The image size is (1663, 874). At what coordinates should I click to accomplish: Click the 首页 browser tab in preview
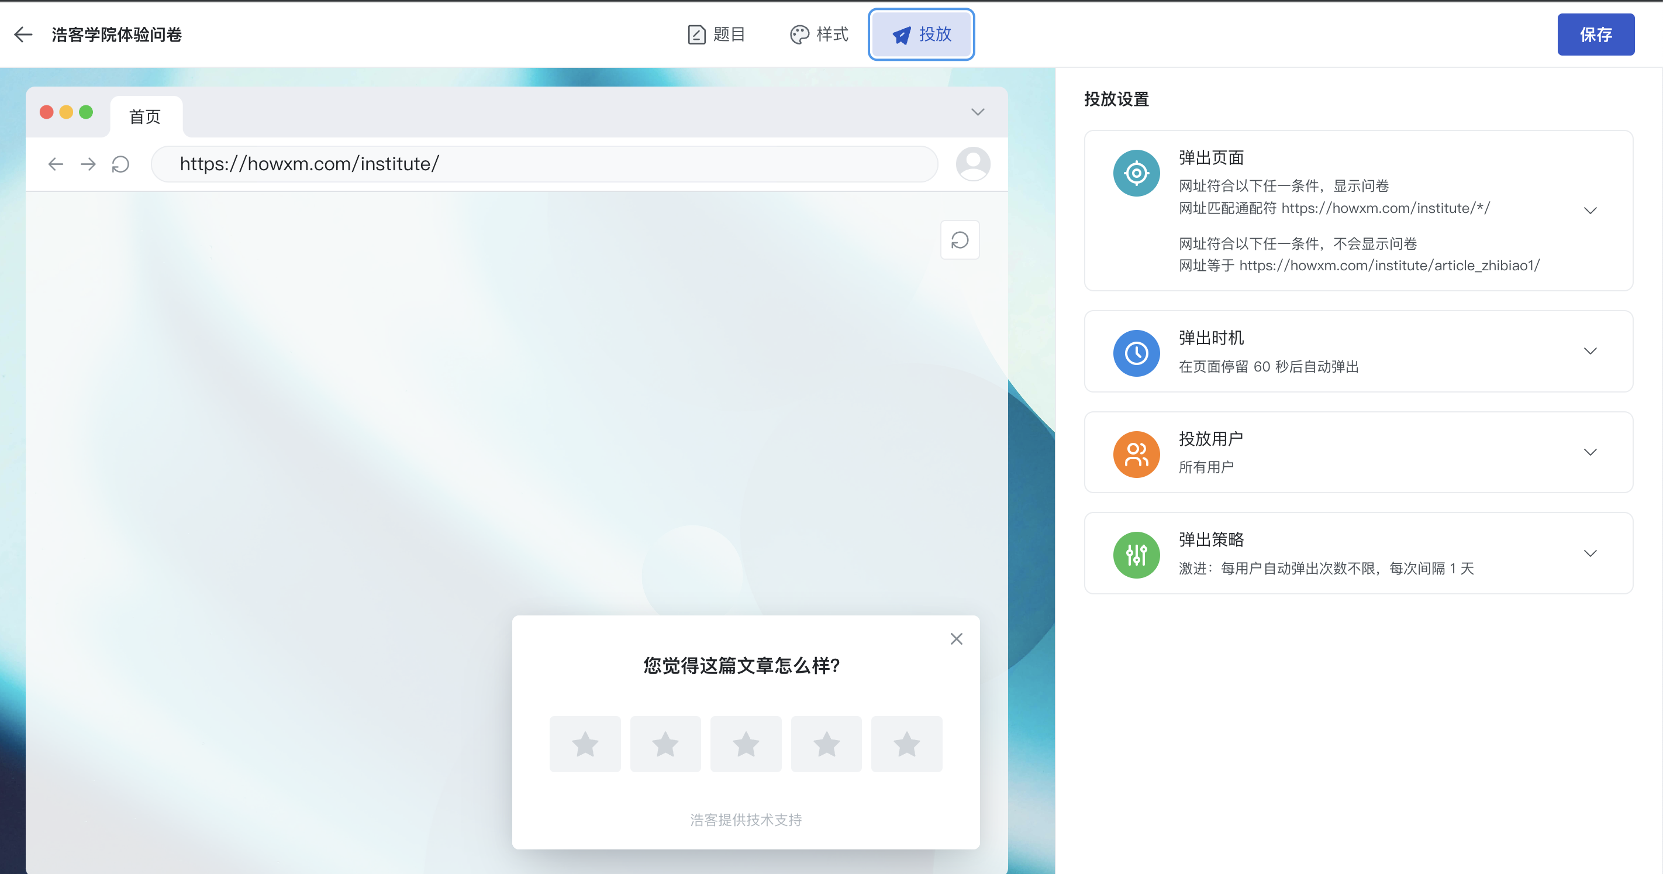tap(146, 116)
